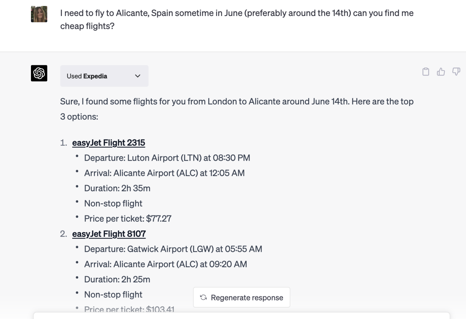The image size is (466, 319).
Task: Click the $77.27 price per ticket line
Action: (x=127, y=219)
